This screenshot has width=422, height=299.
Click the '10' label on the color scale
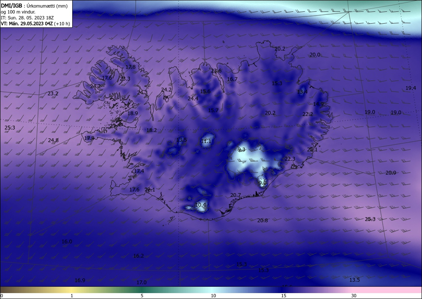(214, 296)
